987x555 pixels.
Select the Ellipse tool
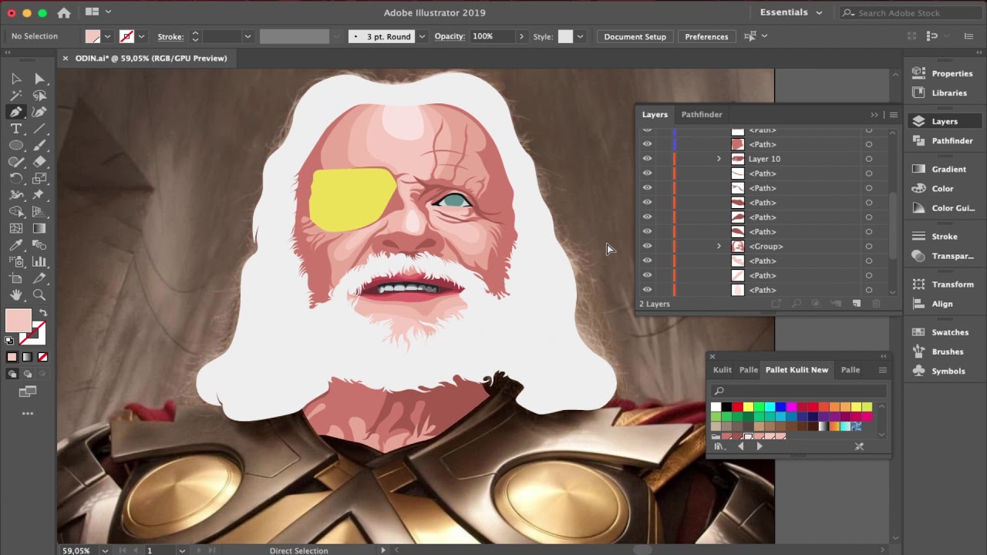tap(16, 145)
